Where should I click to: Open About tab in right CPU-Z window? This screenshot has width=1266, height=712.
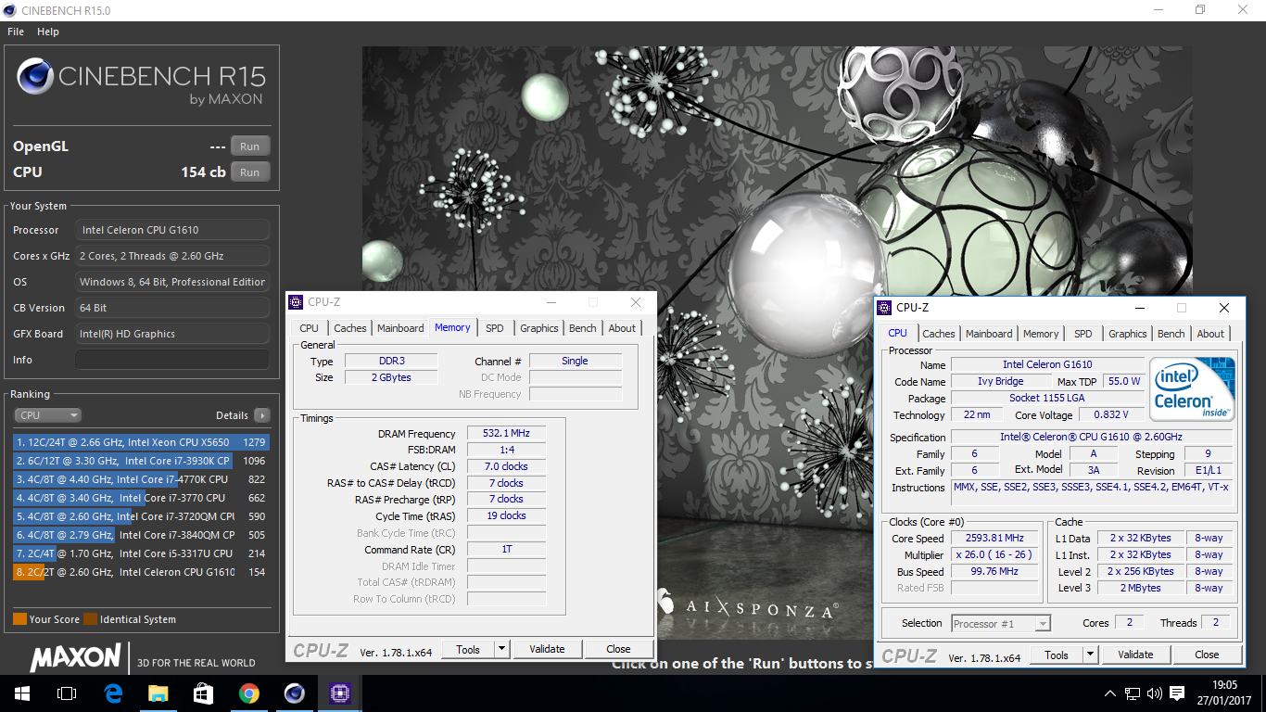click(1210, 334)
